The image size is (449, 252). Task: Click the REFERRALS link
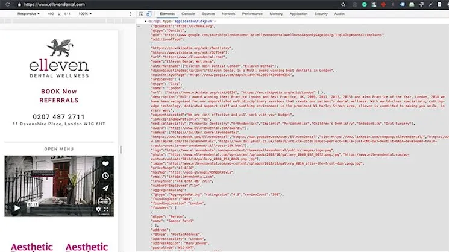[x=59, y=99]
